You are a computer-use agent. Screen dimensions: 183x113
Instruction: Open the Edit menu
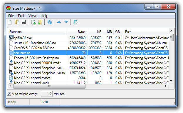pos(21,16)
